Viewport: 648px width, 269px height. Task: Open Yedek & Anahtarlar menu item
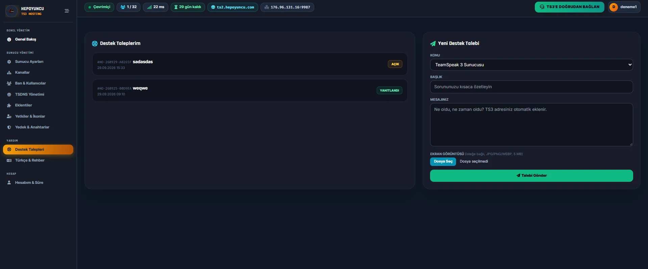38,127
